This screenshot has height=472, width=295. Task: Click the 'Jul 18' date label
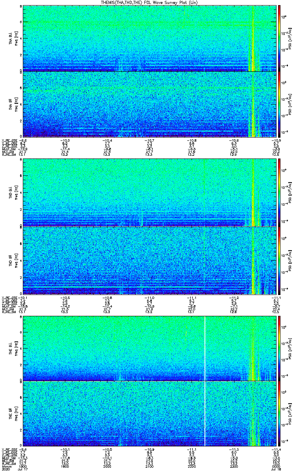pyautogui.click(x=276, y=470)
